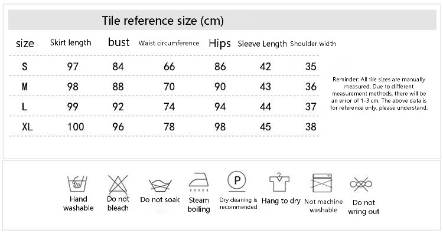This screenshot has height=240, width=443.
Task: Select the Sleeve Length header
Action: pyautogui.click(x=262, y=44)
